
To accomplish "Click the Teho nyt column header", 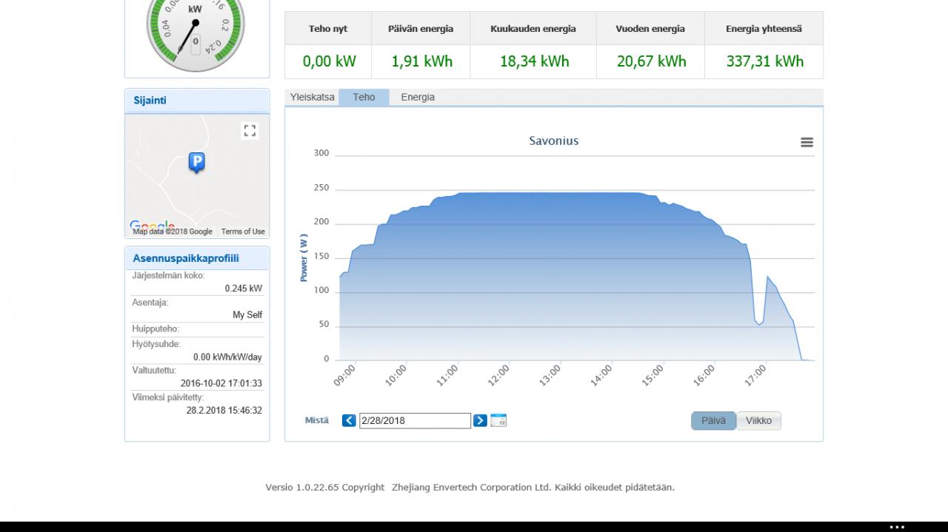I will point(328,29).
